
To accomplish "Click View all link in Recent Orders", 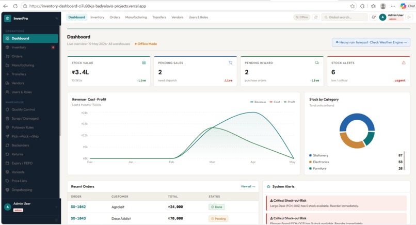I will (x=248, y=186).
